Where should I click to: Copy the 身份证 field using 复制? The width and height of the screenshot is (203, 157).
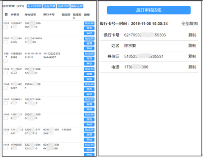[192, 56]
